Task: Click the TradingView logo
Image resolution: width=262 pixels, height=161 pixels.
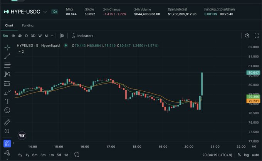Action: 22,136
